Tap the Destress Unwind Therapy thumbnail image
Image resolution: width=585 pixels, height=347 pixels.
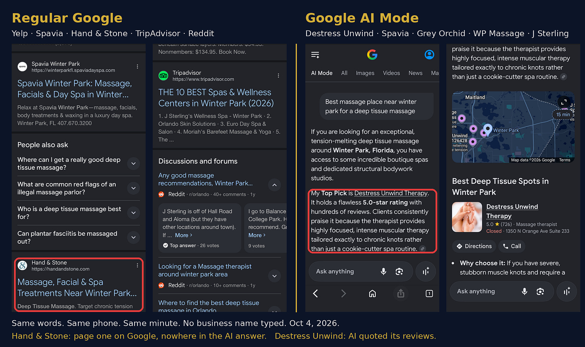coord(467,217)
